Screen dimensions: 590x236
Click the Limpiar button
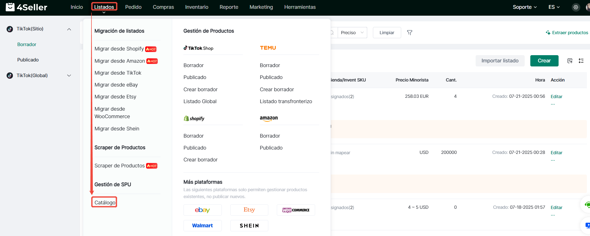(x=387, y=33)
